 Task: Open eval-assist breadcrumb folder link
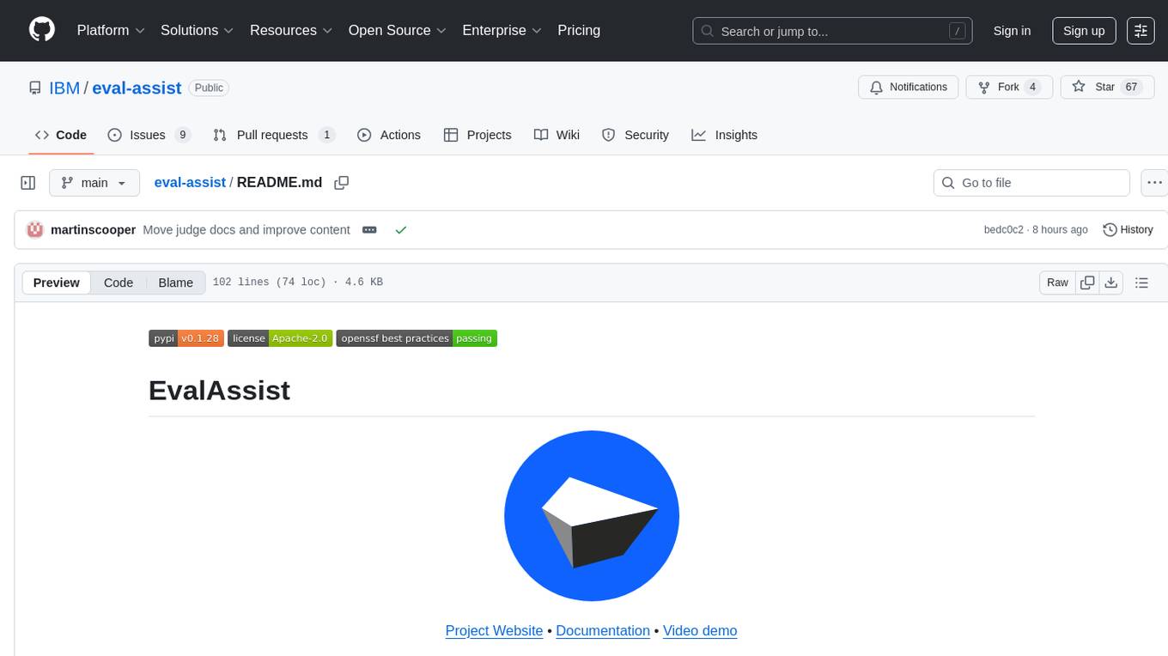click(190, 182)
